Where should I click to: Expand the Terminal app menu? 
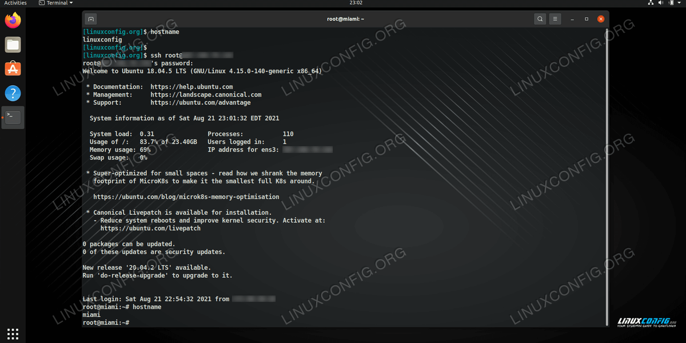(x=56, y=3)
